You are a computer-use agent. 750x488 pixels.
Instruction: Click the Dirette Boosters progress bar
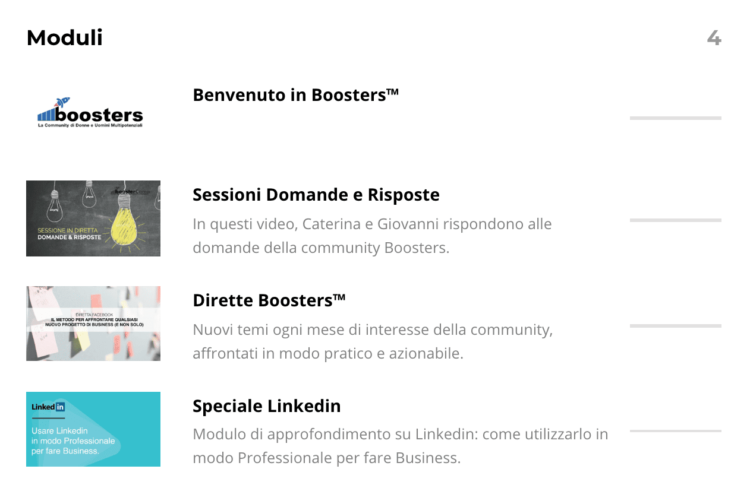tap(675, 326)
